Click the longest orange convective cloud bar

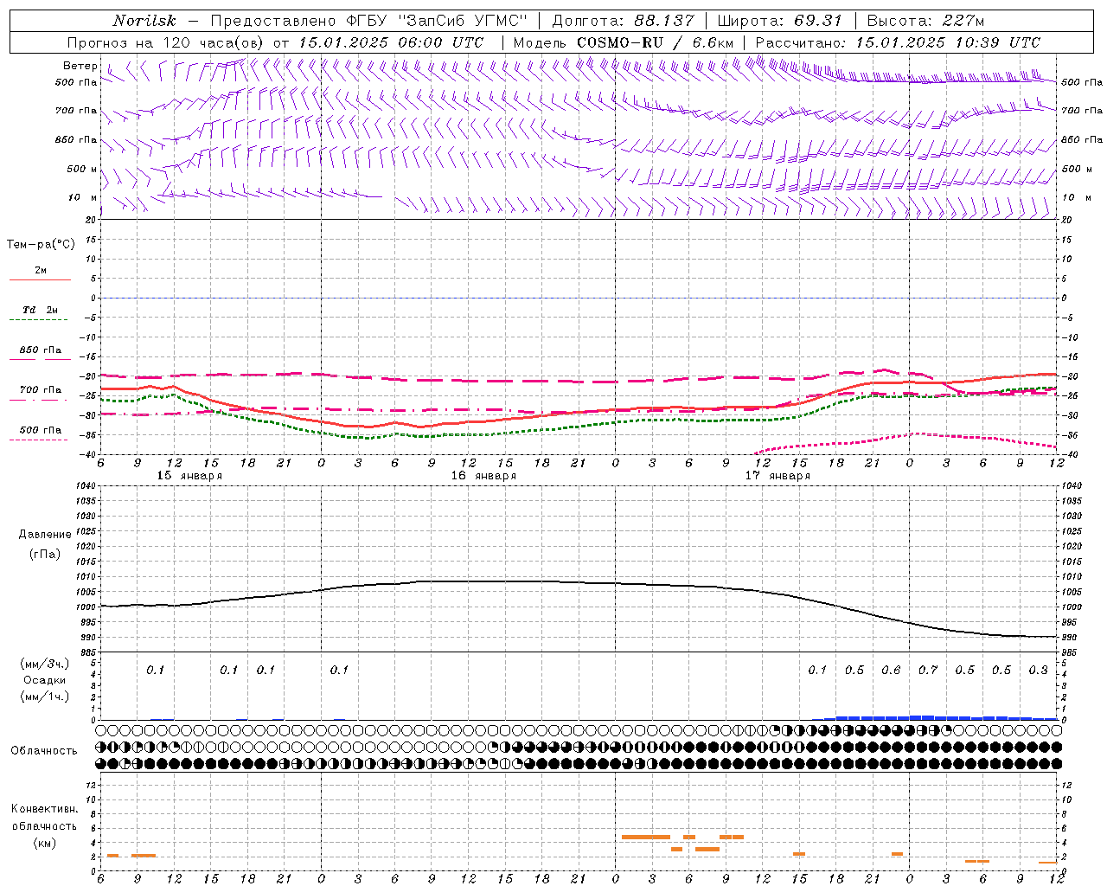(x=646, y=837)
